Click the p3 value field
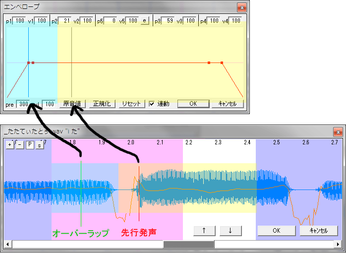This screenshot has height=253, width=346. [169, 21]
